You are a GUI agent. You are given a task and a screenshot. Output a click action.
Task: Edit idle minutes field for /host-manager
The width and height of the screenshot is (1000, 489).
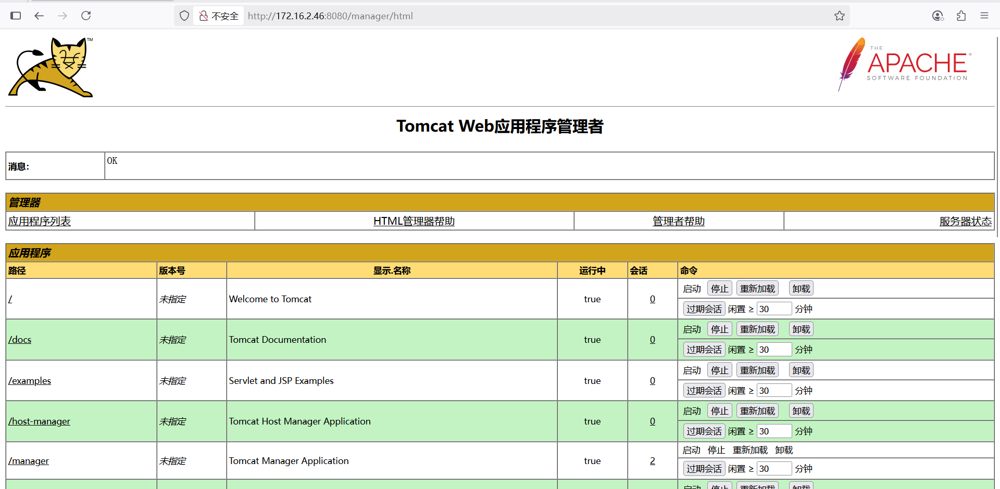click(x=774, y=431)
